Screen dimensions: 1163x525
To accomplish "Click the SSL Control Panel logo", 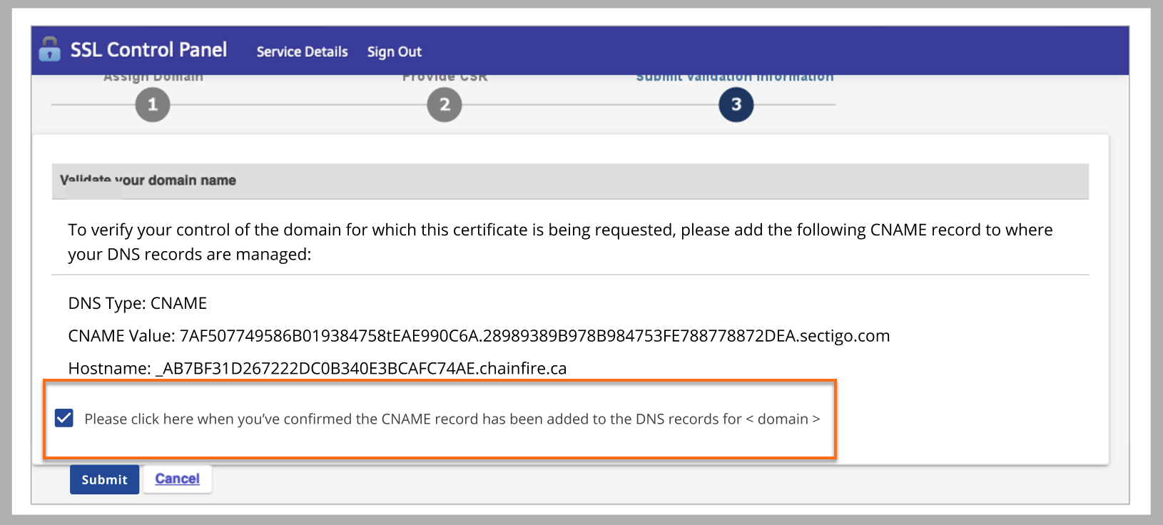I will point(148,50).
